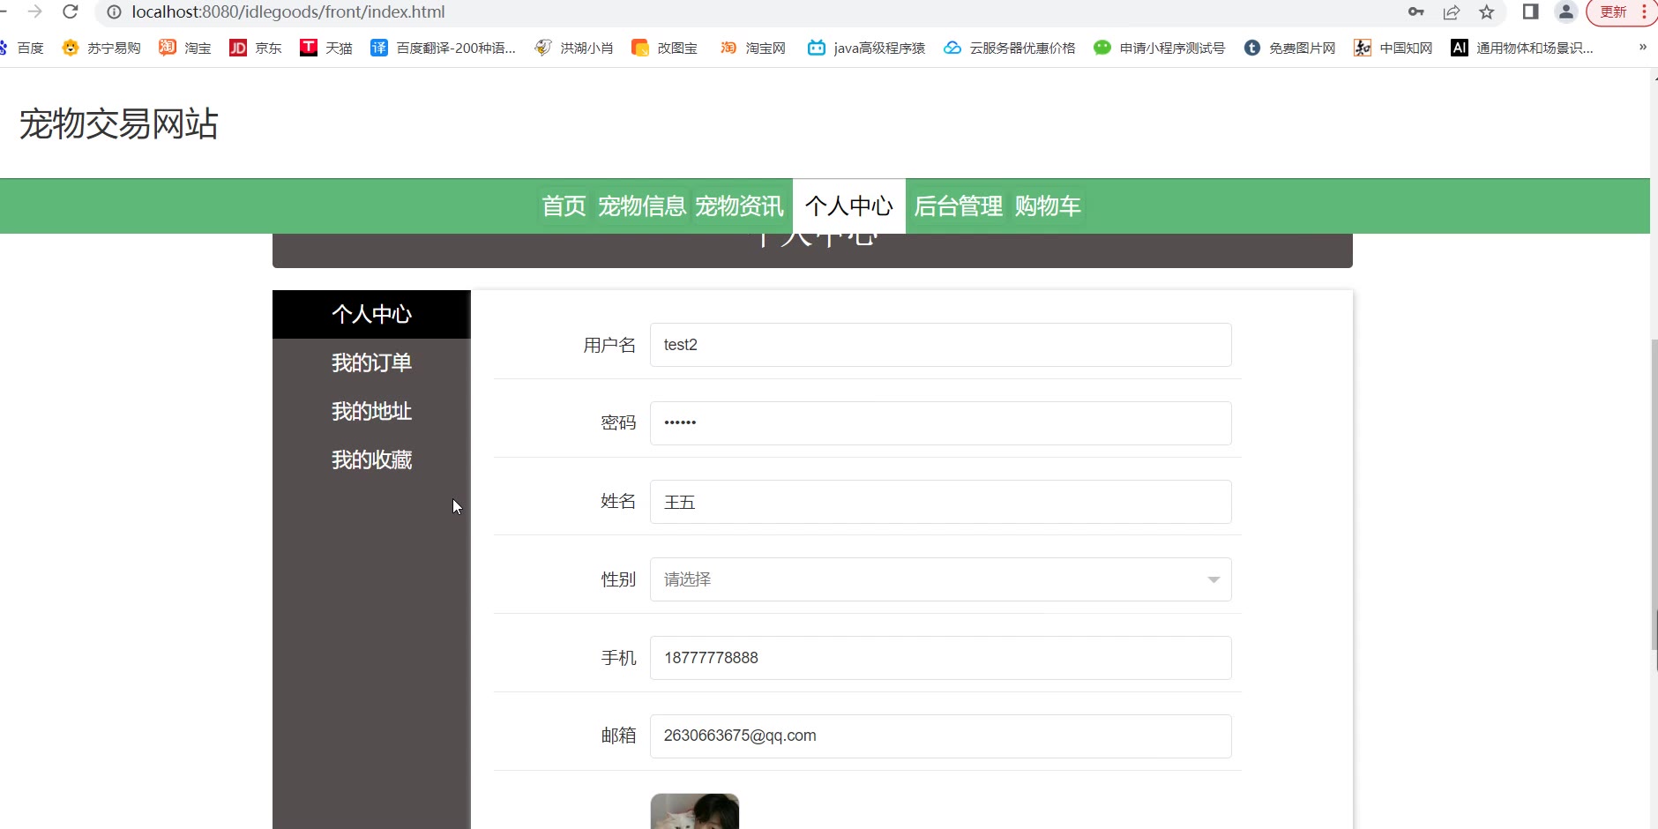Open 我的订单 in the sidebar
1658x829 pixels.
pyautogui.click(x=371, y=363)
